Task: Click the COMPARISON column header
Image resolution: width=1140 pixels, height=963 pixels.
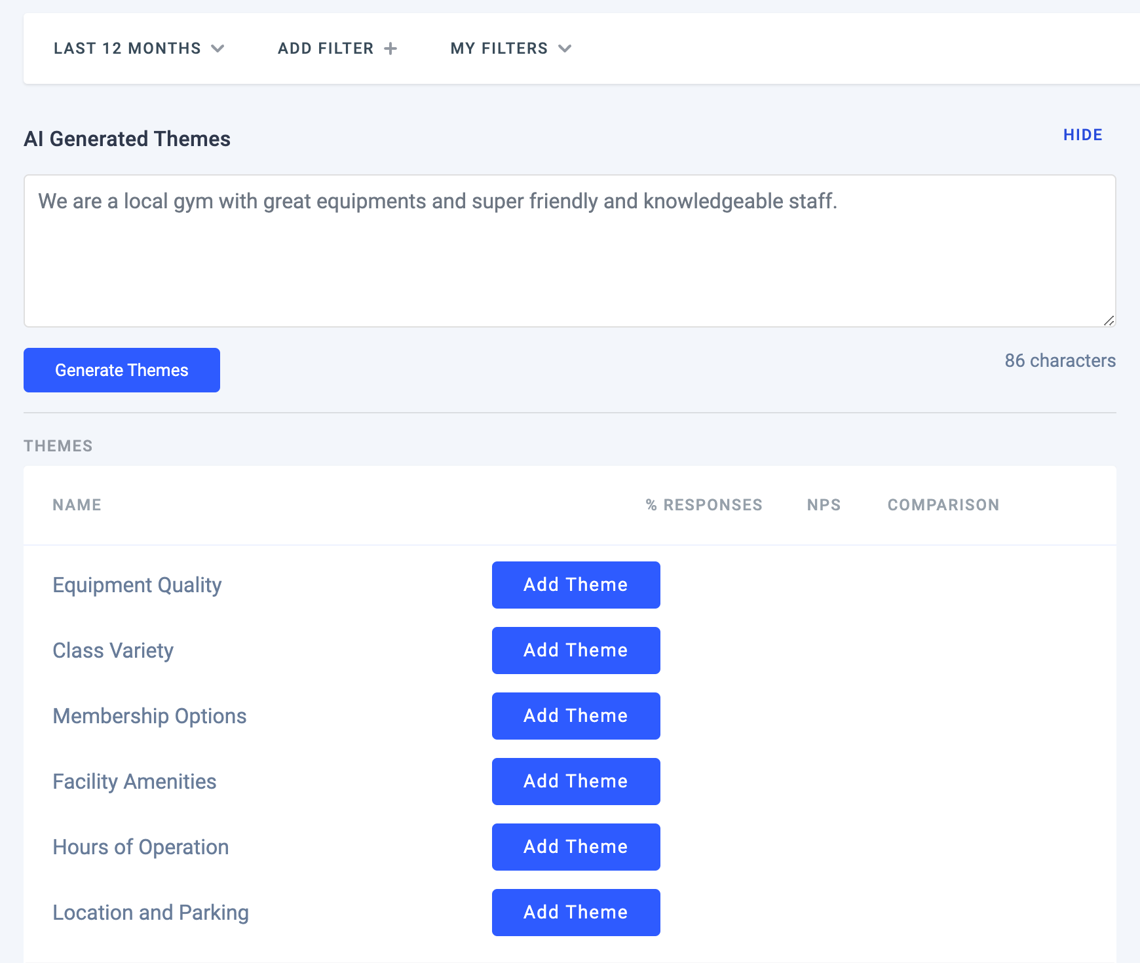Action: [x=943, y=505]
